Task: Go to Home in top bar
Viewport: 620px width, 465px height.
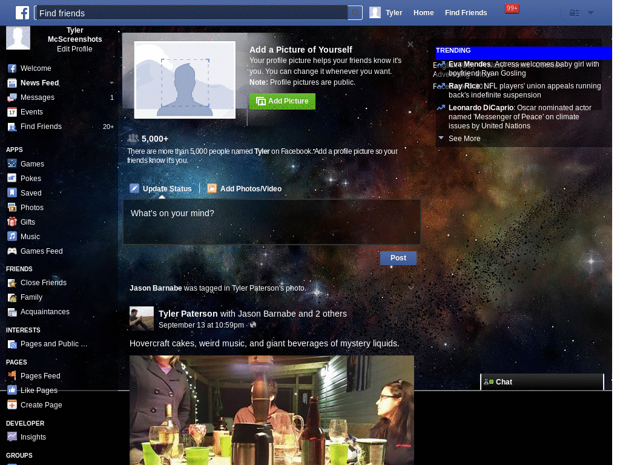Action: click(423, 13)
